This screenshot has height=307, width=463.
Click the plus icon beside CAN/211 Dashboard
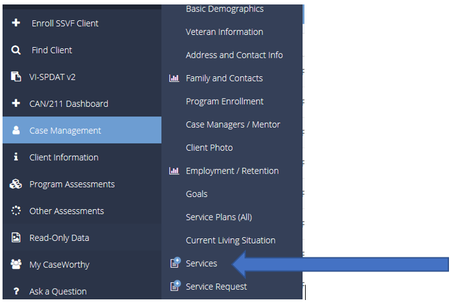pos(17,104)
